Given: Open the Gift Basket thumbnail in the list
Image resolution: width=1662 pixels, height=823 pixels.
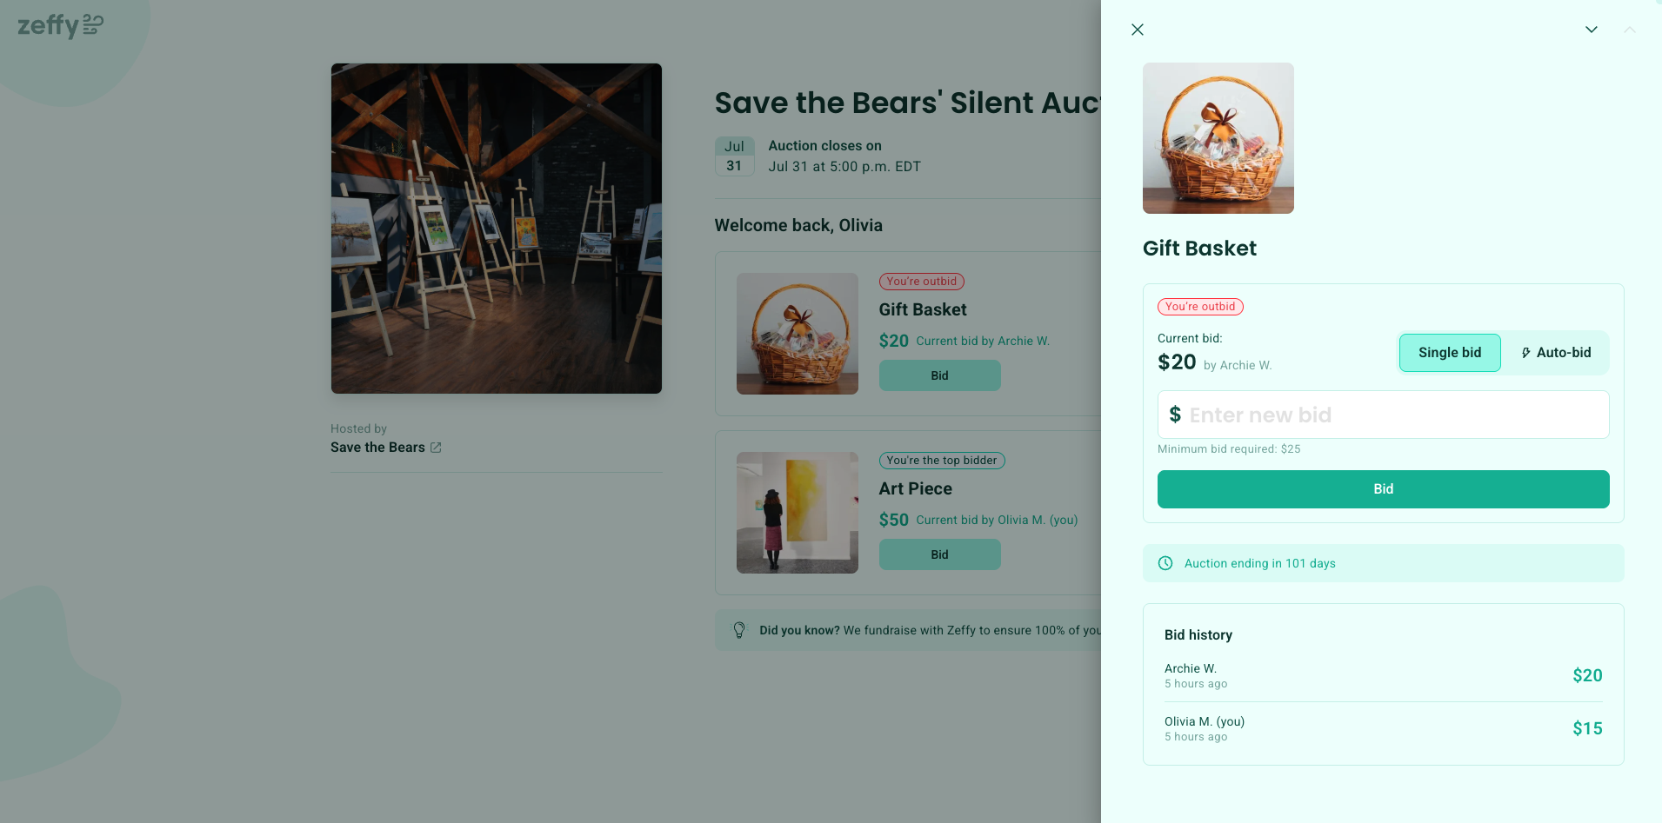Looking at the screenshot, I should (797, 334).
